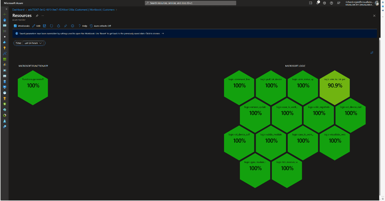
Task: Pin the Resources blade using title pin
Action: pos(37,16)
